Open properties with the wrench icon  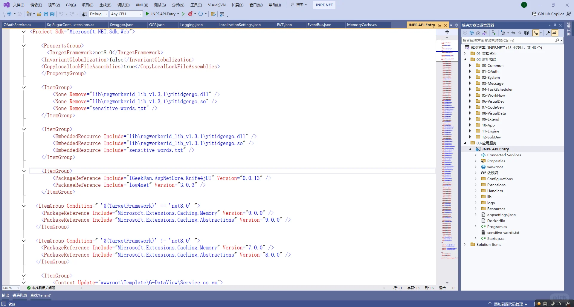(x=548, y=33)
